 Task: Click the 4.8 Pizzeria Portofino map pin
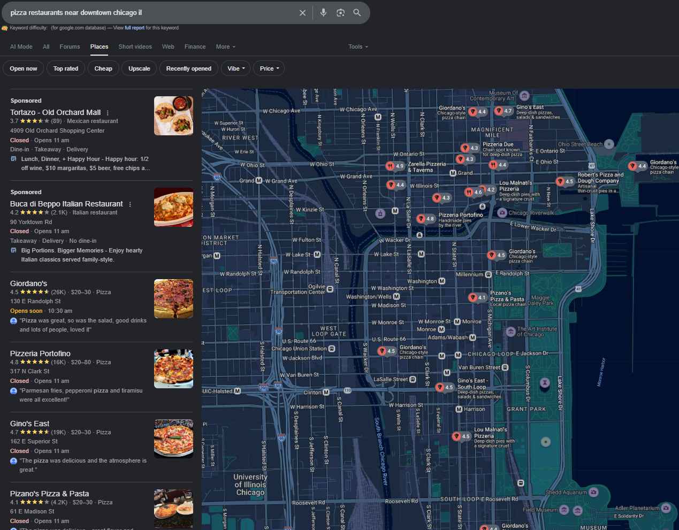[x=426, y=219]
